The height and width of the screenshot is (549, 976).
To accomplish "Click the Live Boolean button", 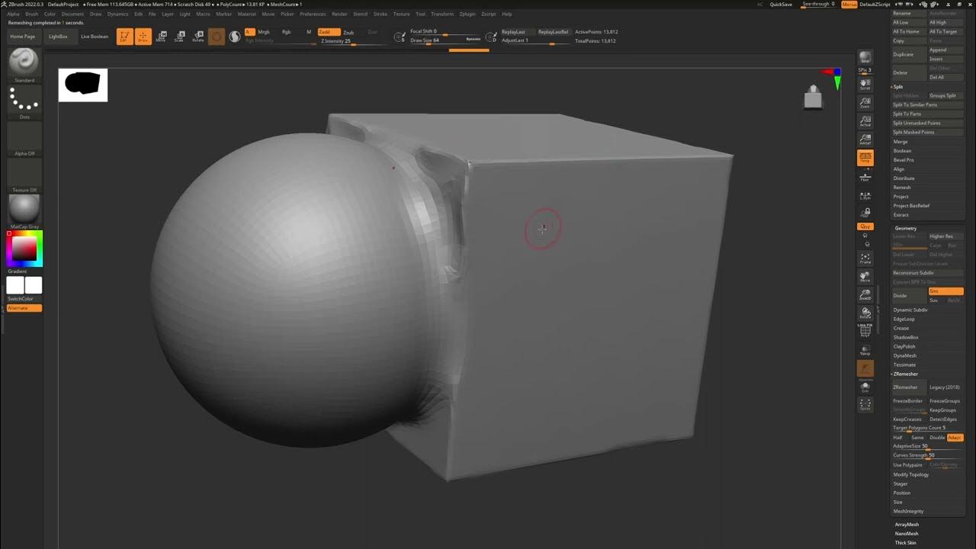I will coord(95,37).
